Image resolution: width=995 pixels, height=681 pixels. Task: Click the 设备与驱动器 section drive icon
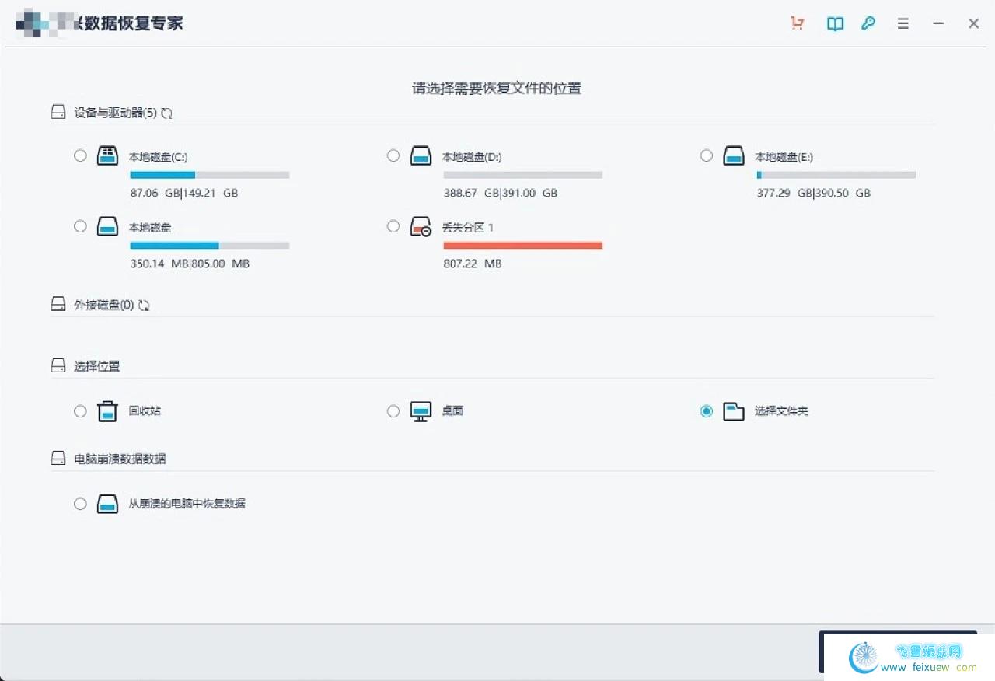point(58,113)
